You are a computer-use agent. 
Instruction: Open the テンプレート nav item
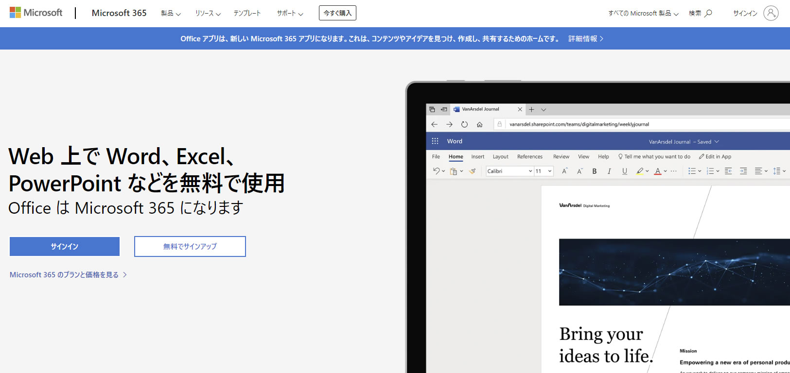click(x=247, y=13)
